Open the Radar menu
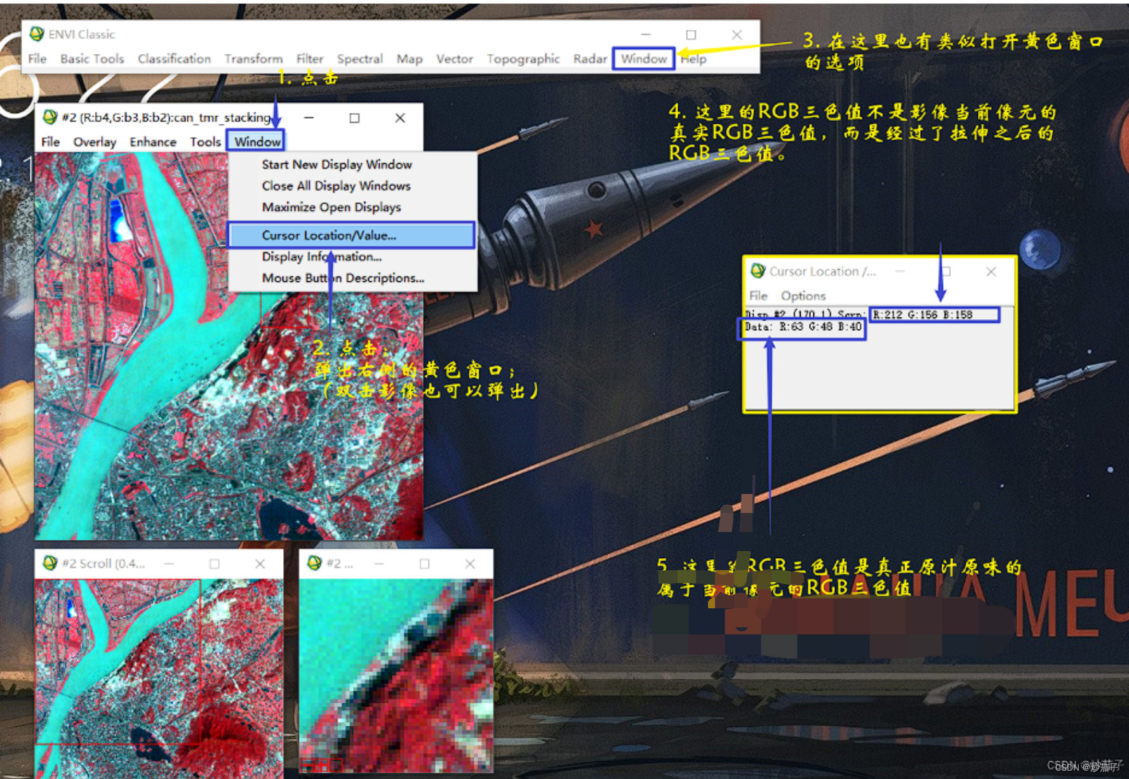1129x779 pixels. [x=590, y=58]
